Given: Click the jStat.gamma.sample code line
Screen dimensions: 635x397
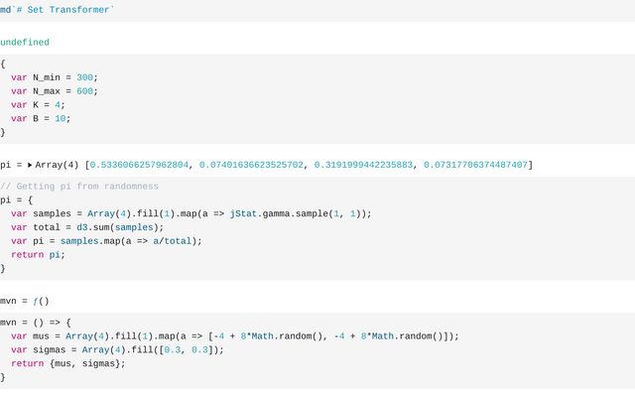Looking at the screenshot, I should pyautogui.click(x=190, y=213).
